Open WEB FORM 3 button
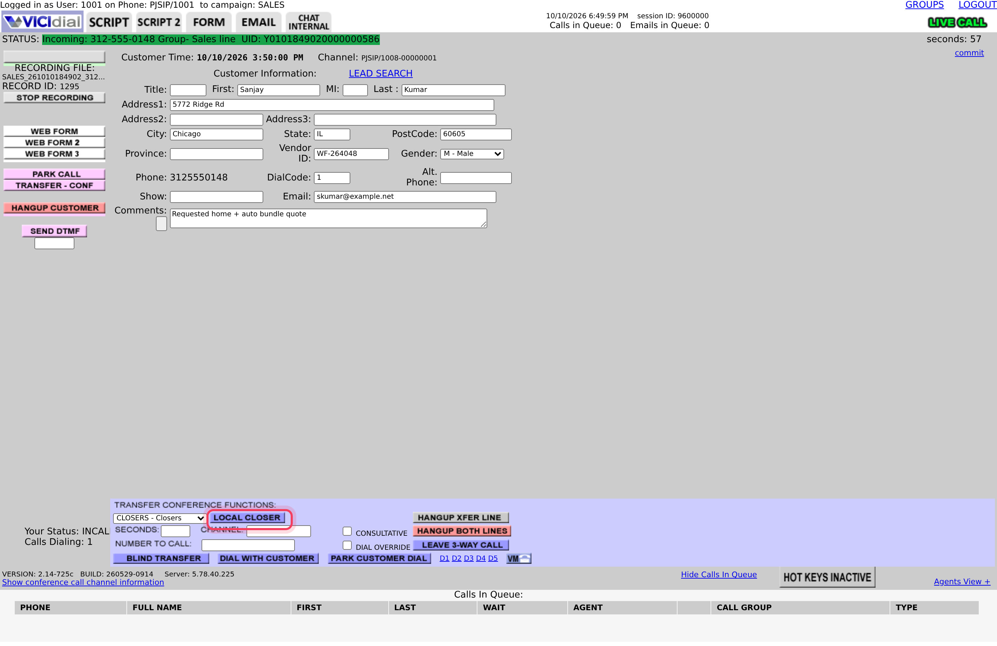997x646 pixels. [x=54, y=154]
